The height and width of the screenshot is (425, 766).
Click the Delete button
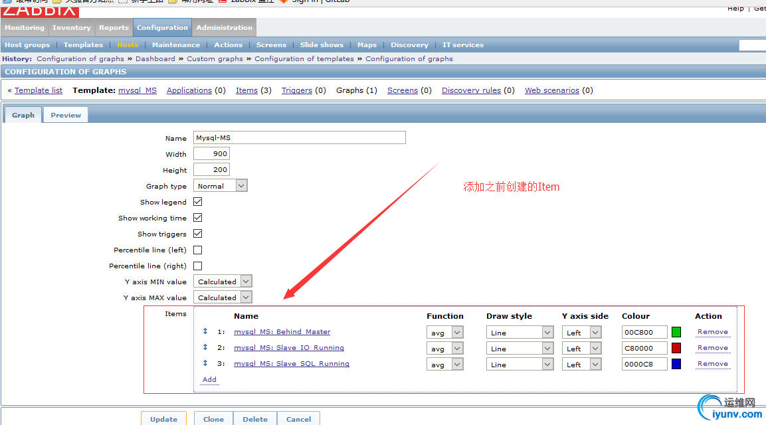[x=255, y=418]
